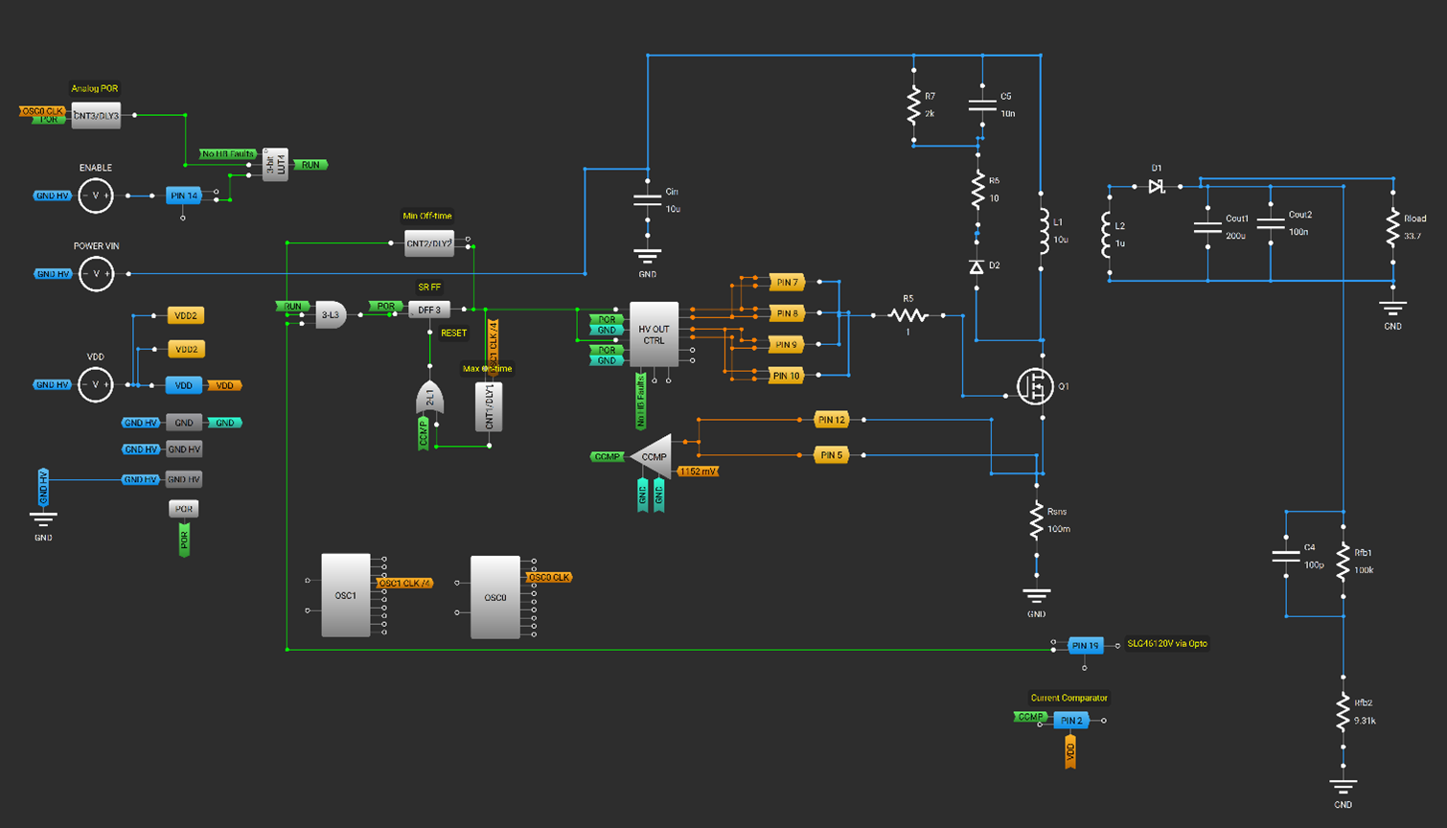
Task: Select the 1152 mV reference label
Action: coord(698,471)
